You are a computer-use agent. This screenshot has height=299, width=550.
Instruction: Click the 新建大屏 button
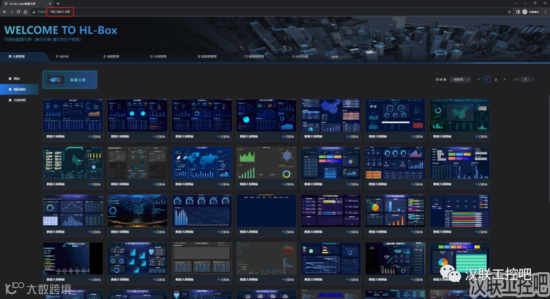(70, 80)
